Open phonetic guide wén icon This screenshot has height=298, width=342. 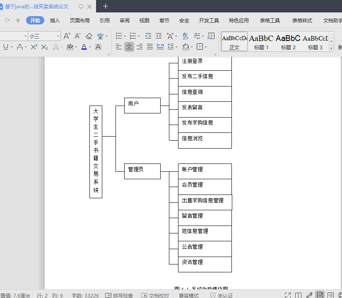point(100,36)
